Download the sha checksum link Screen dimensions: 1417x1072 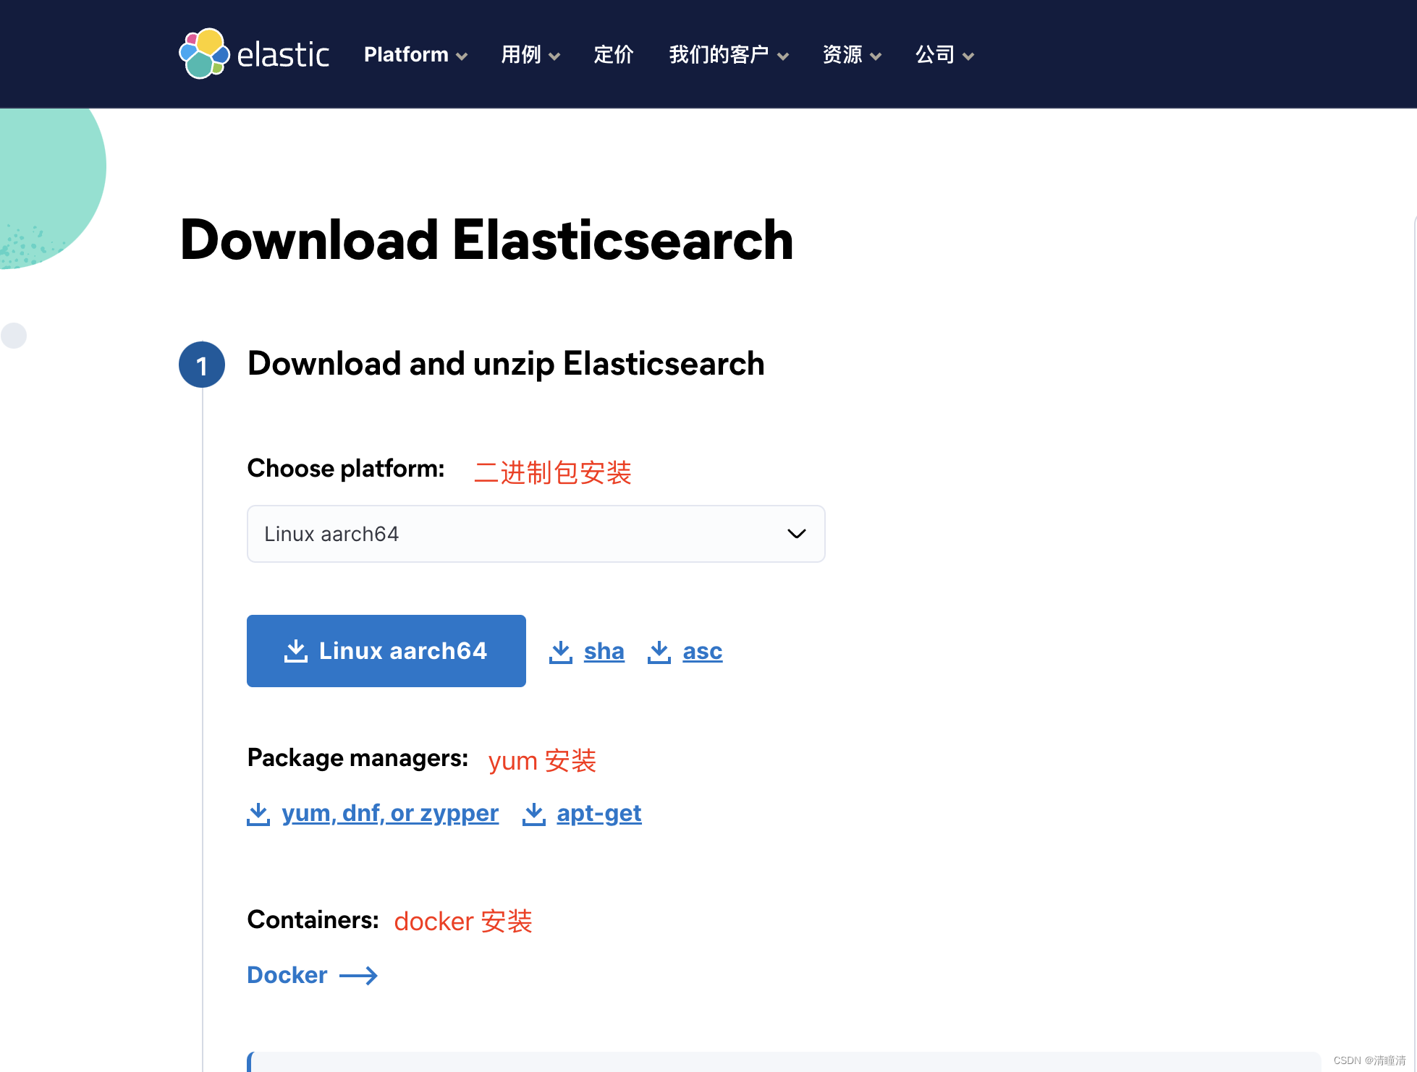[x=604, y=652]
